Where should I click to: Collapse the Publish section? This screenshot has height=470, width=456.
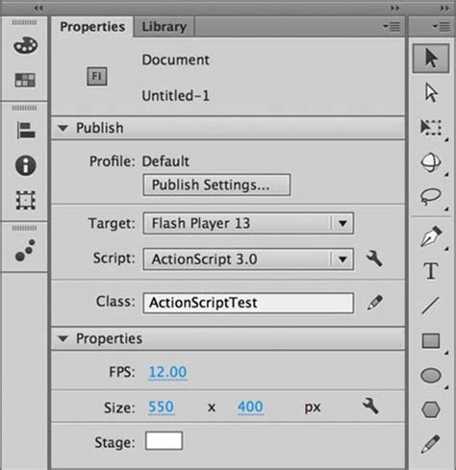point(63,128)
